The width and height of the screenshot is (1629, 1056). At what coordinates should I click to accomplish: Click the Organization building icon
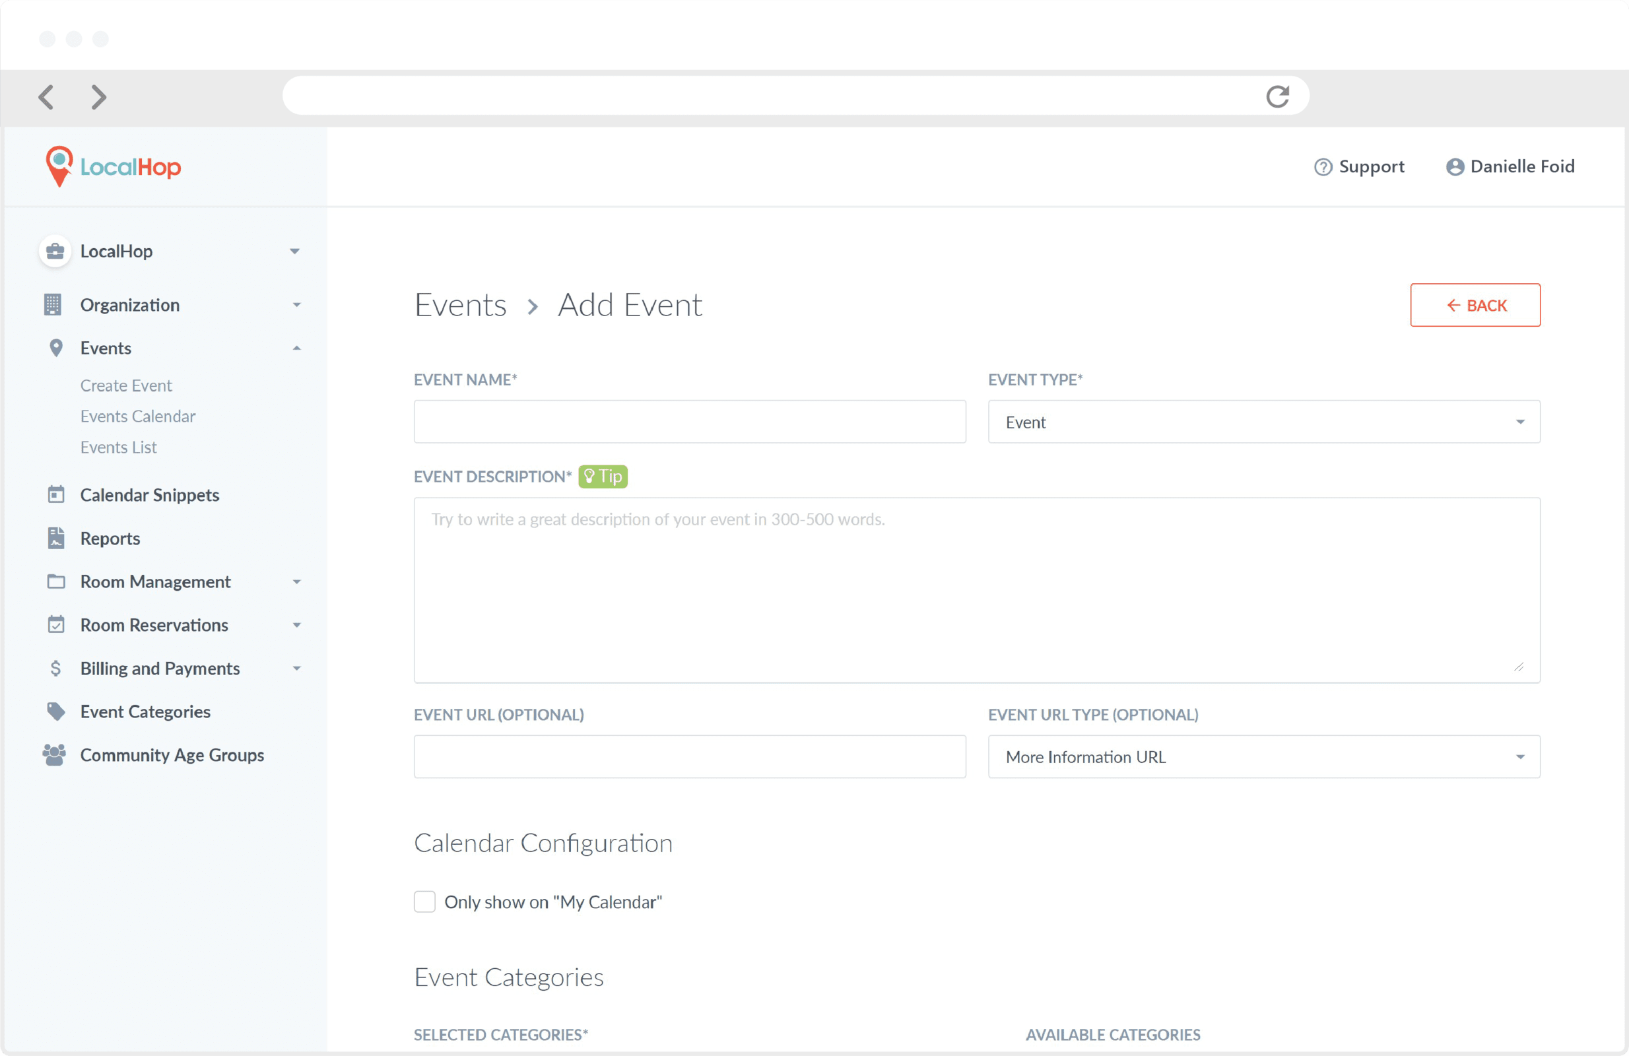53,304
